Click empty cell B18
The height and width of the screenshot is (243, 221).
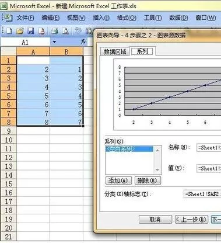(66, 210)
